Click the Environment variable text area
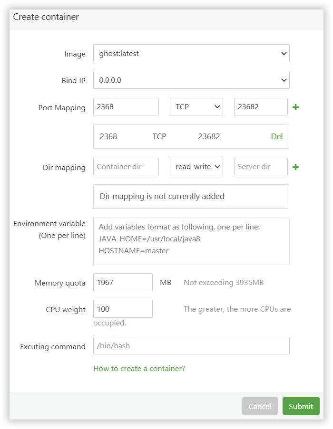Image resolution: width=333 pixels, height=429 pixels. click(x=191, y=241)
